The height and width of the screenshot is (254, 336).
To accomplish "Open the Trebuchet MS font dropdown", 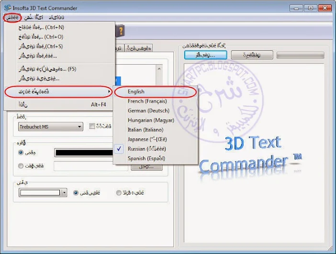I will click(x=51, y=127).
